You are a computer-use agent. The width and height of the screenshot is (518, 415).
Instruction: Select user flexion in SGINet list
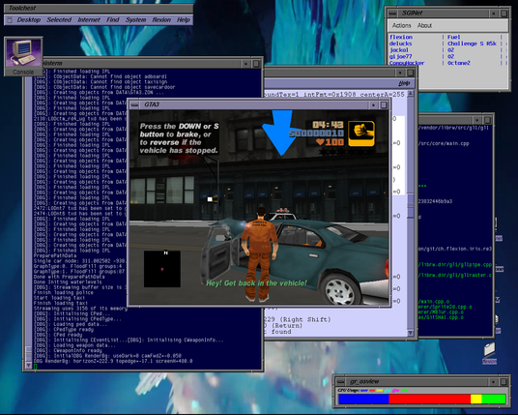[401, 37]
